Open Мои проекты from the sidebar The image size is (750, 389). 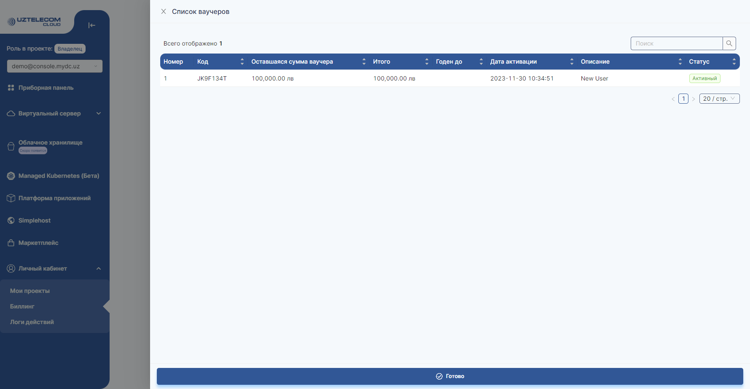point(30,290)
